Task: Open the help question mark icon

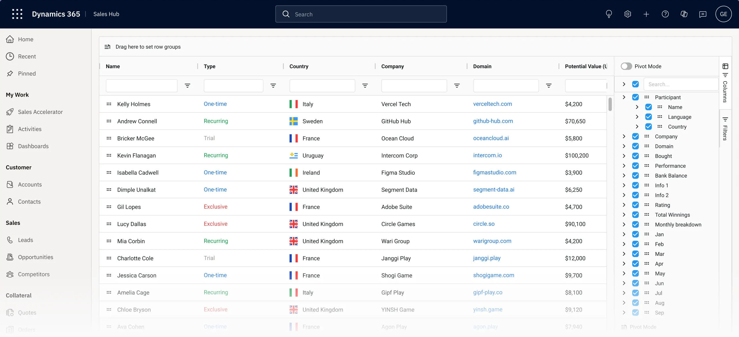Action: point(665,14)
